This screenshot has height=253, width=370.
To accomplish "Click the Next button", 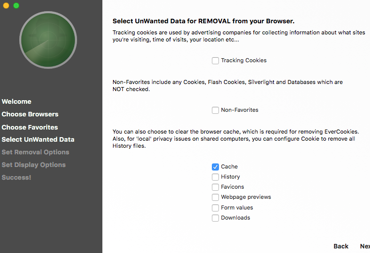I will [x=365, y=246].
